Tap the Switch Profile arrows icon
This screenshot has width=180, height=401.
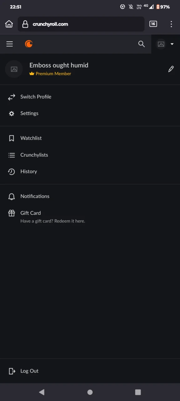click(x=12, y=97)
